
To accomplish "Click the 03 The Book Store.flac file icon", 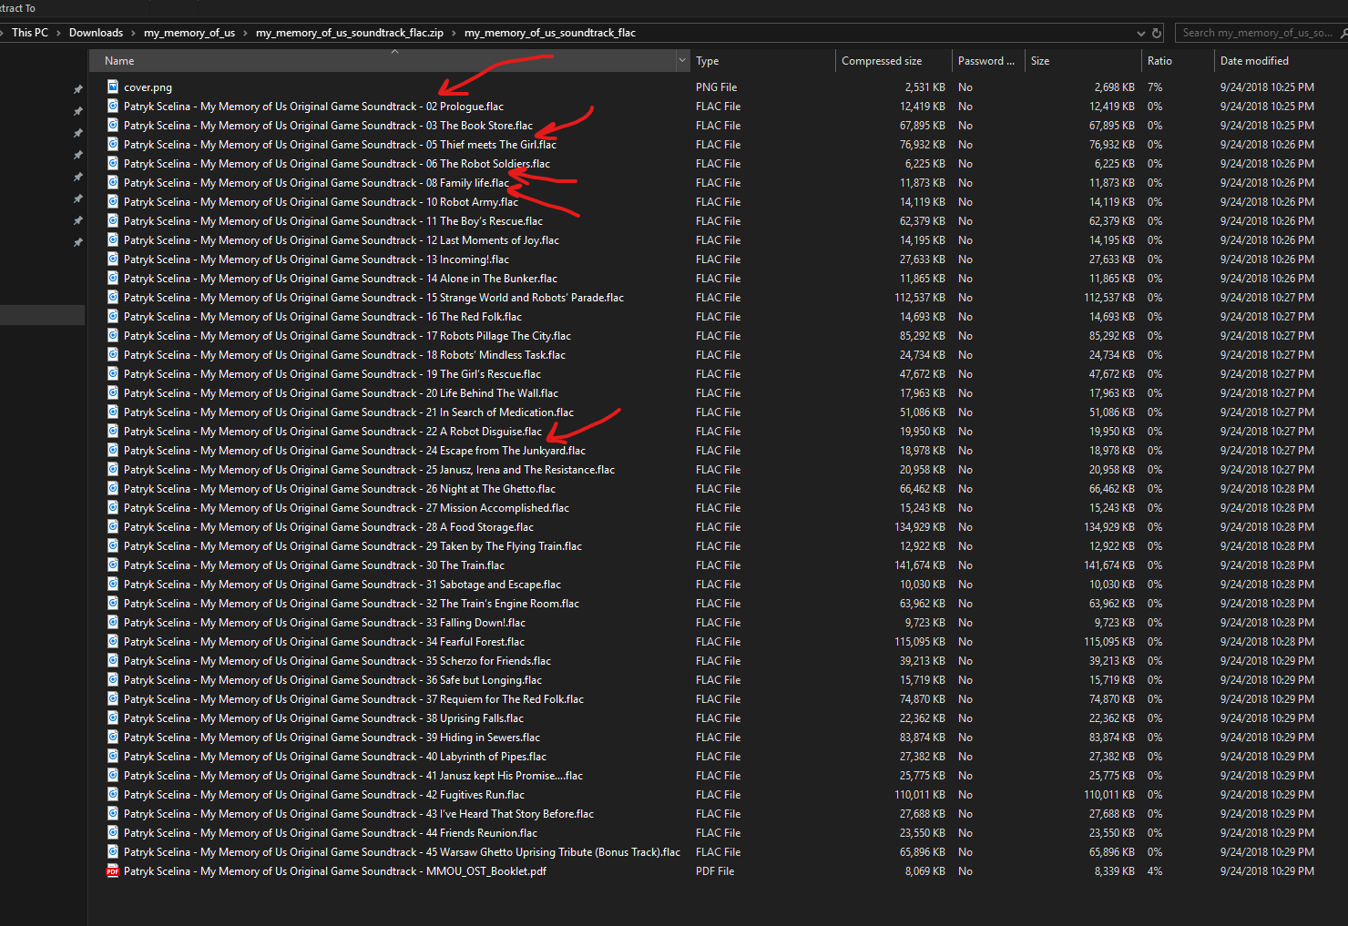I will 113,125.
